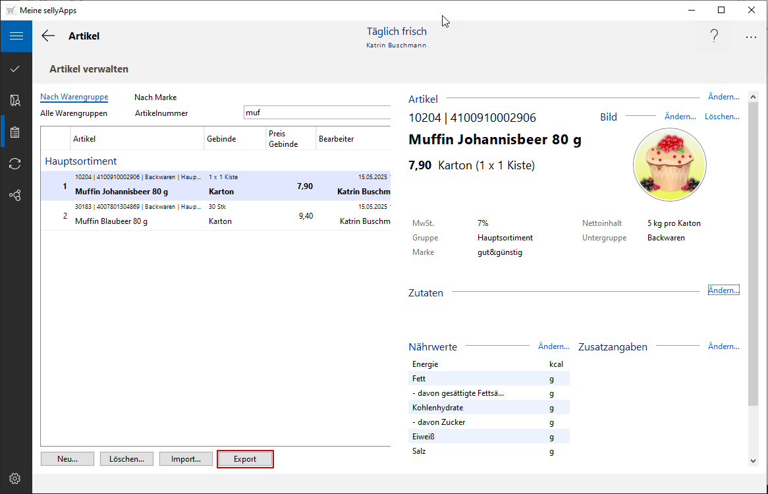Click the Export button
Screen dimensions: 768x494
pos(245,459)
